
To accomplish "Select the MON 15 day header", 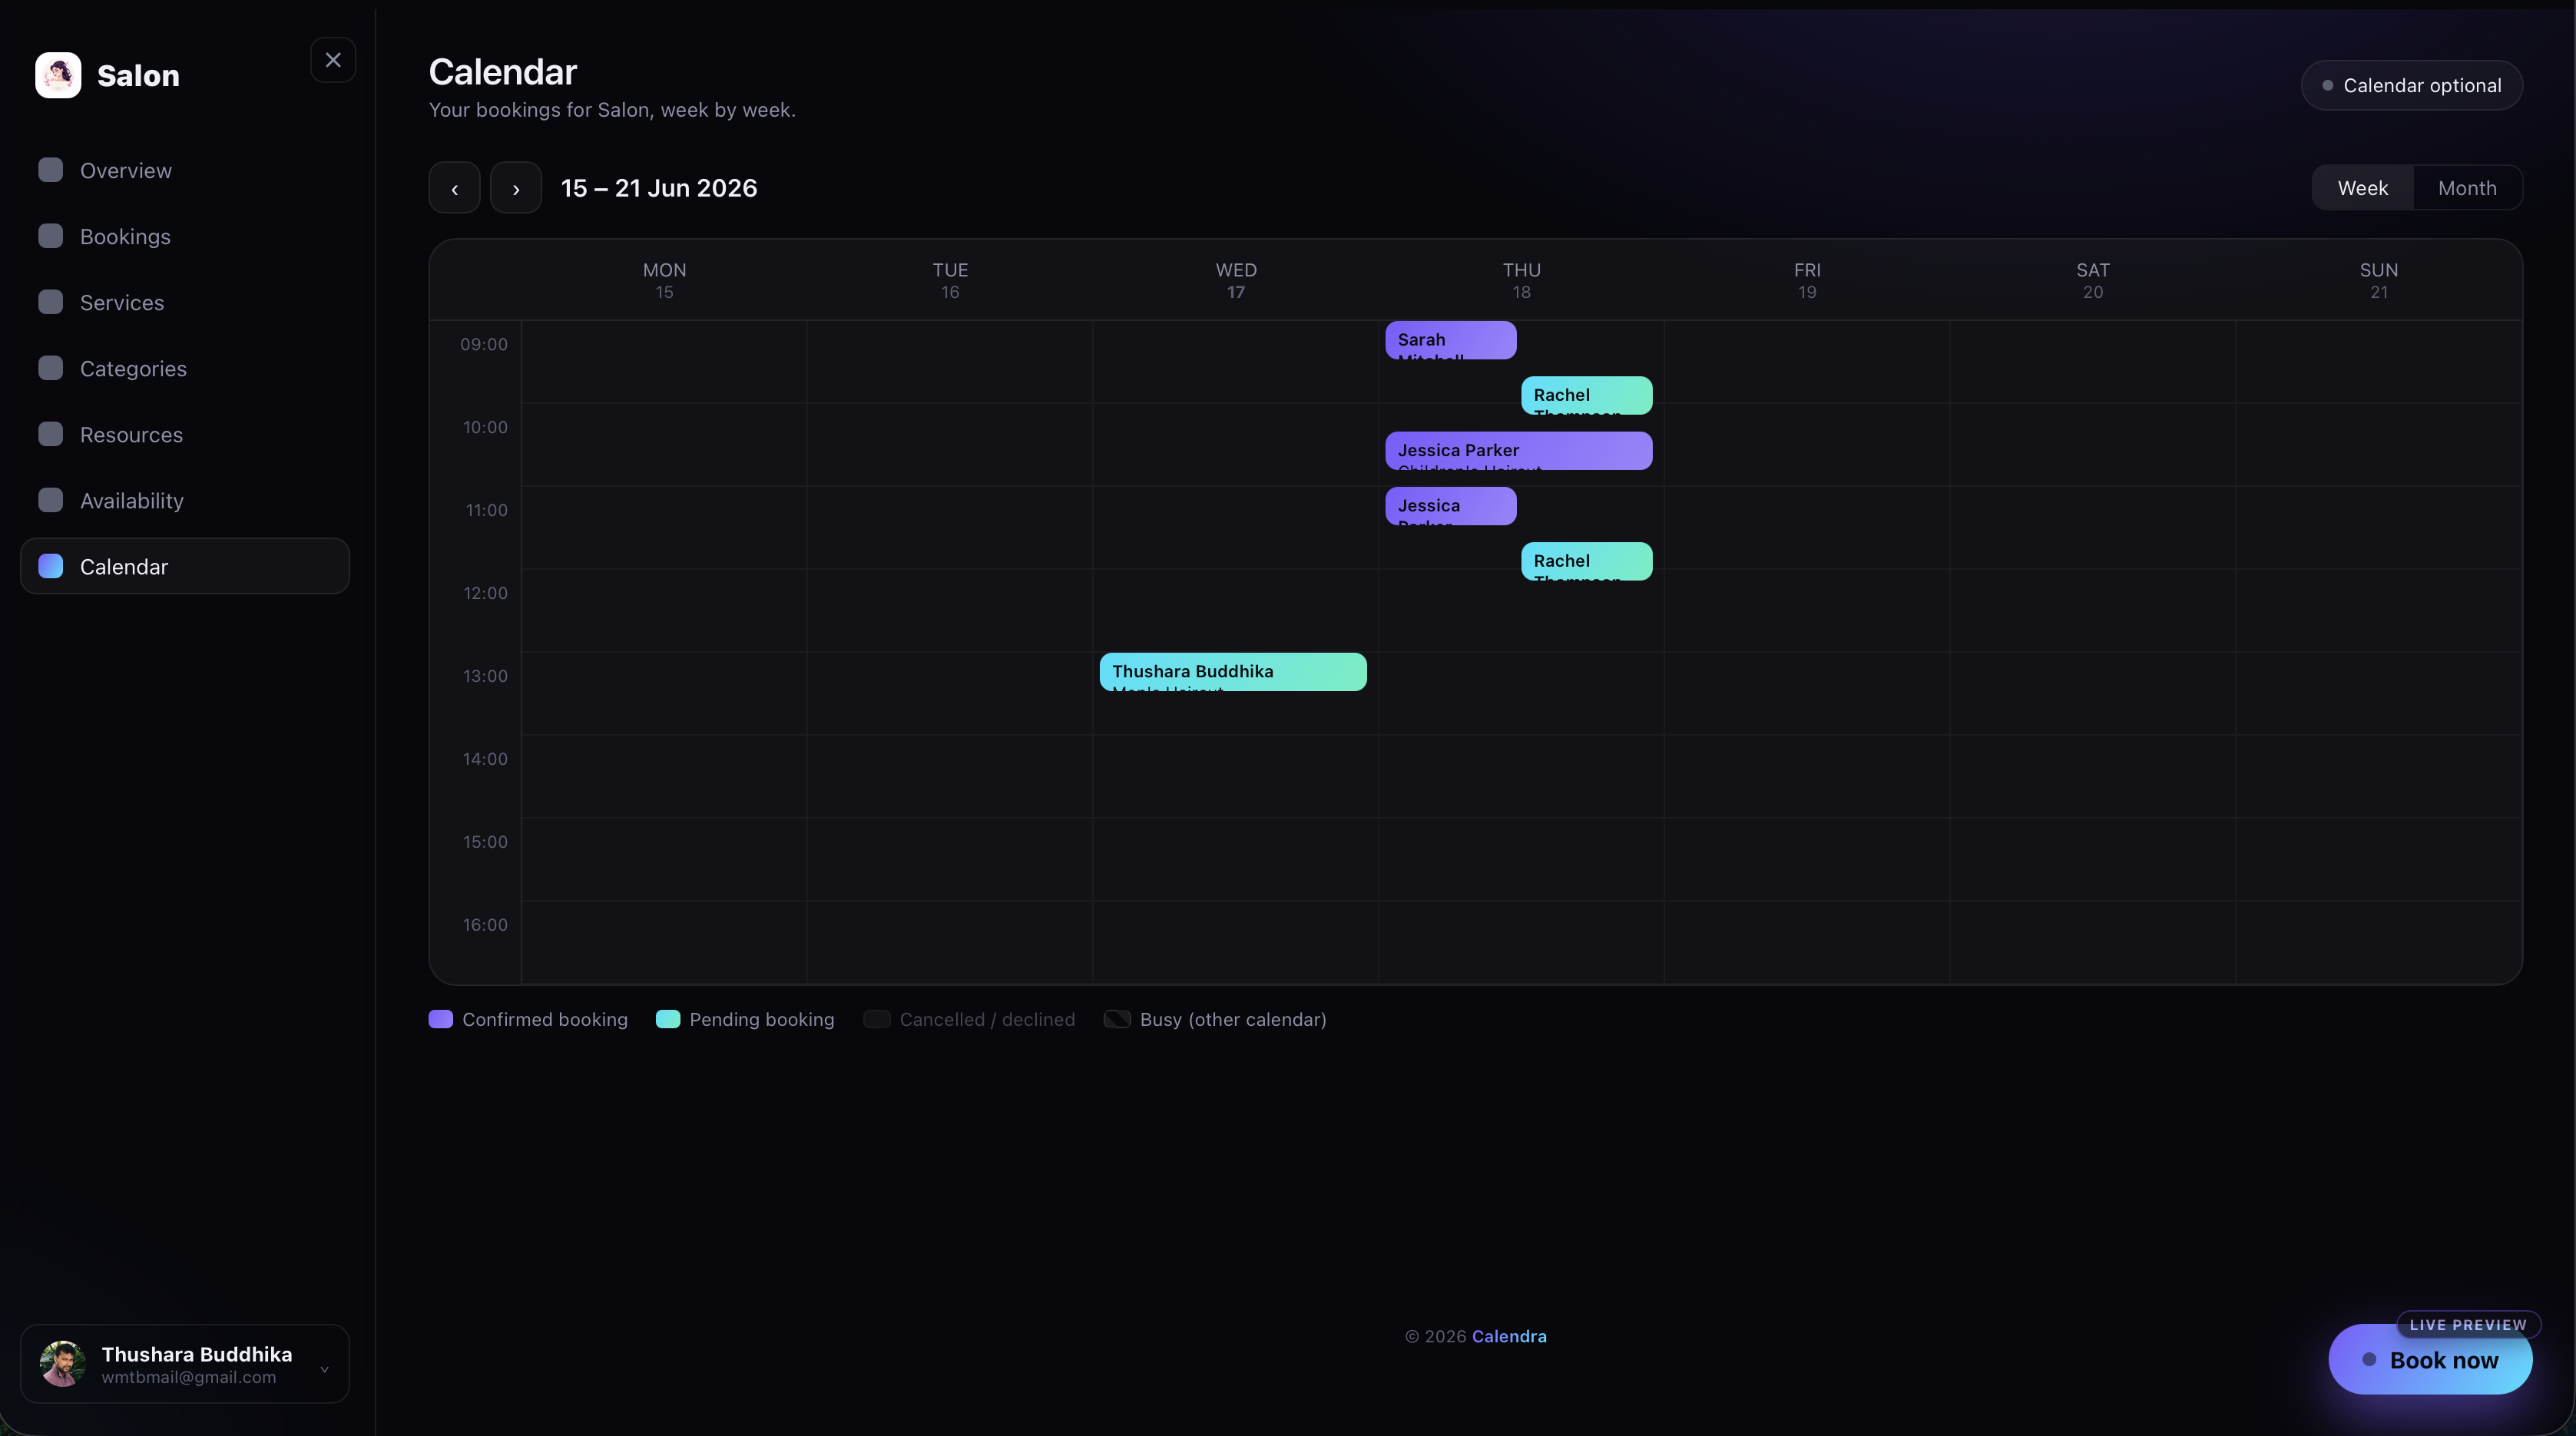I will [x=664, y=280].
